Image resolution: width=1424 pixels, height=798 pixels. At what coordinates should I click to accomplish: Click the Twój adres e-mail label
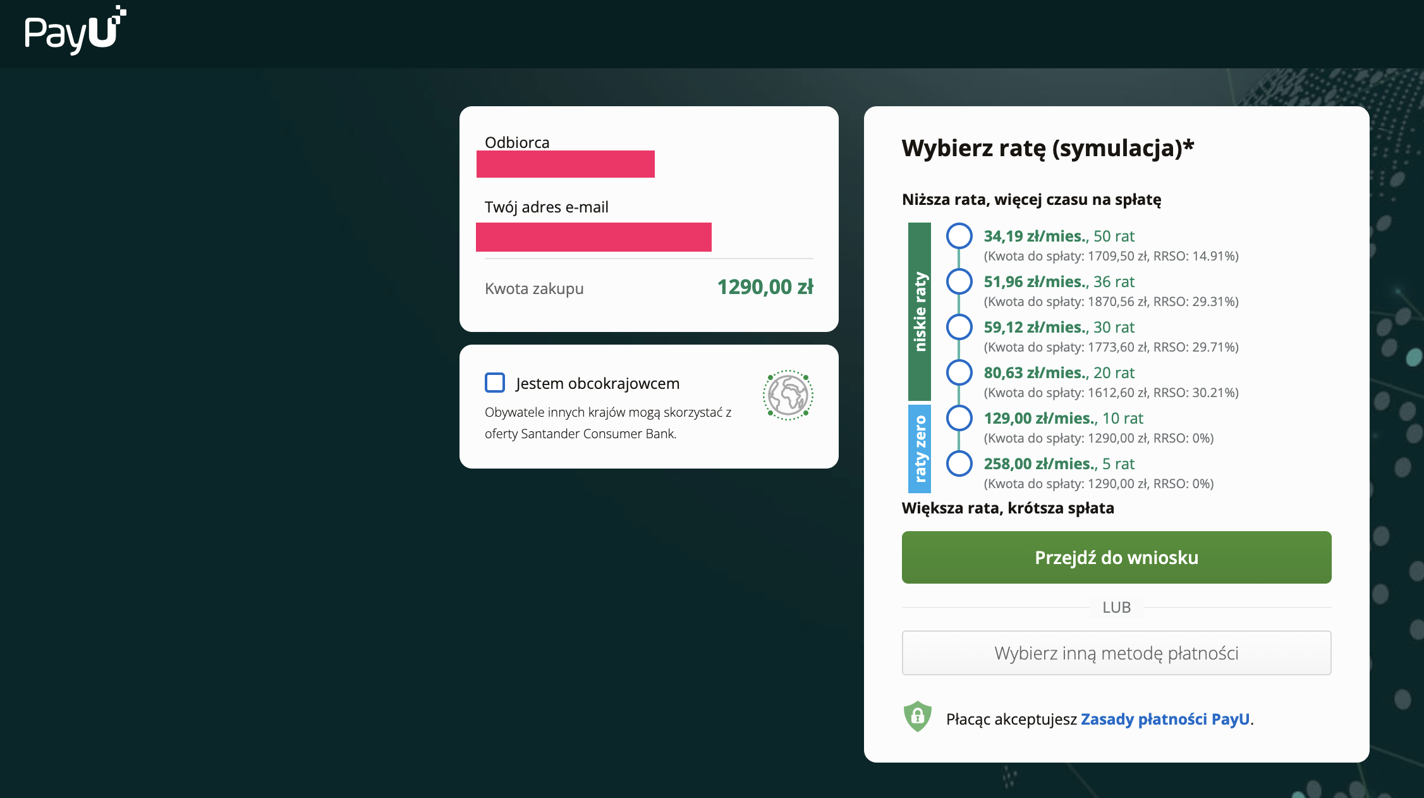coord(547,207)
